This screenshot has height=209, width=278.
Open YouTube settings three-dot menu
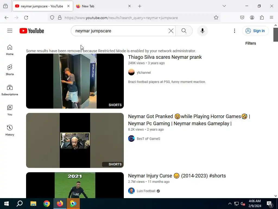pos(234,31)
